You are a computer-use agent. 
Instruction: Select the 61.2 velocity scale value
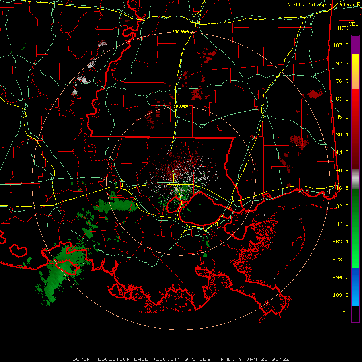pyautogui.click(x=342, y=99)
